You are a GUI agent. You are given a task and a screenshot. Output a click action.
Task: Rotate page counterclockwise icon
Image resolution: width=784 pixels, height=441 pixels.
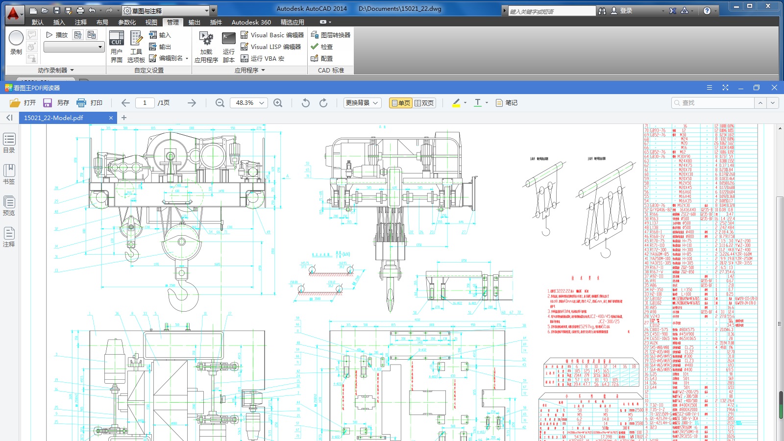click(306, 103)
